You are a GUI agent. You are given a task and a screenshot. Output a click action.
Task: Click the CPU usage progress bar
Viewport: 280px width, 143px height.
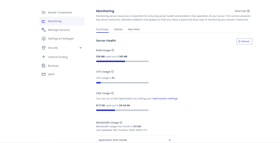122,83
